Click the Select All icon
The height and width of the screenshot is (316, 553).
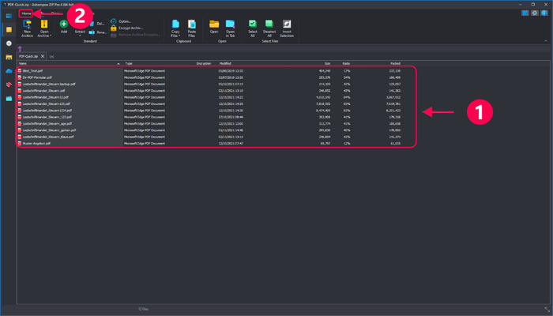[253, 24]
